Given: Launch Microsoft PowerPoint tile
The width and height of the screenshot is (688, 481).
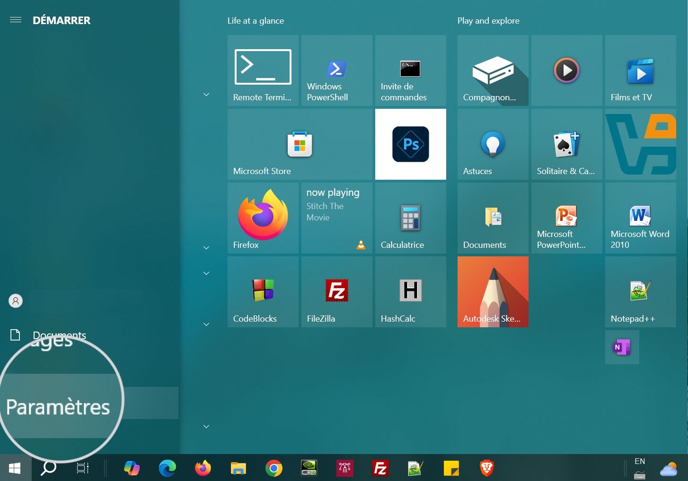Looking at the screenshot, I should point(567,218).
